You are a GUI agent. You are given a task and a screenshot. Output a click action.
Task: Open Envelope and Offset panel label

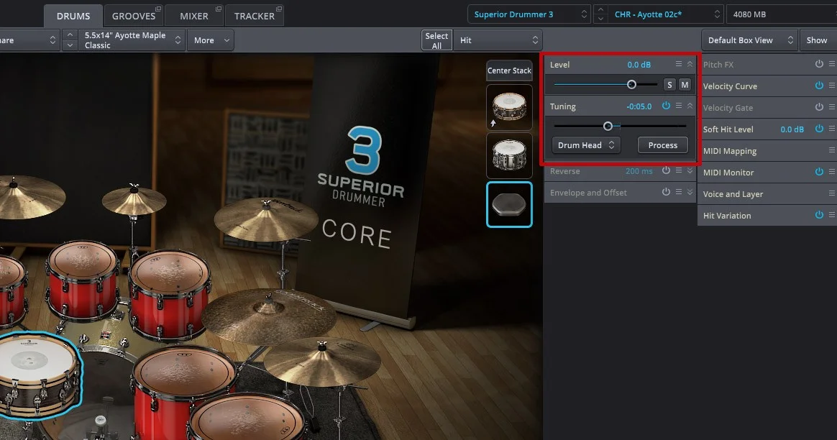[x=588, y=192]
